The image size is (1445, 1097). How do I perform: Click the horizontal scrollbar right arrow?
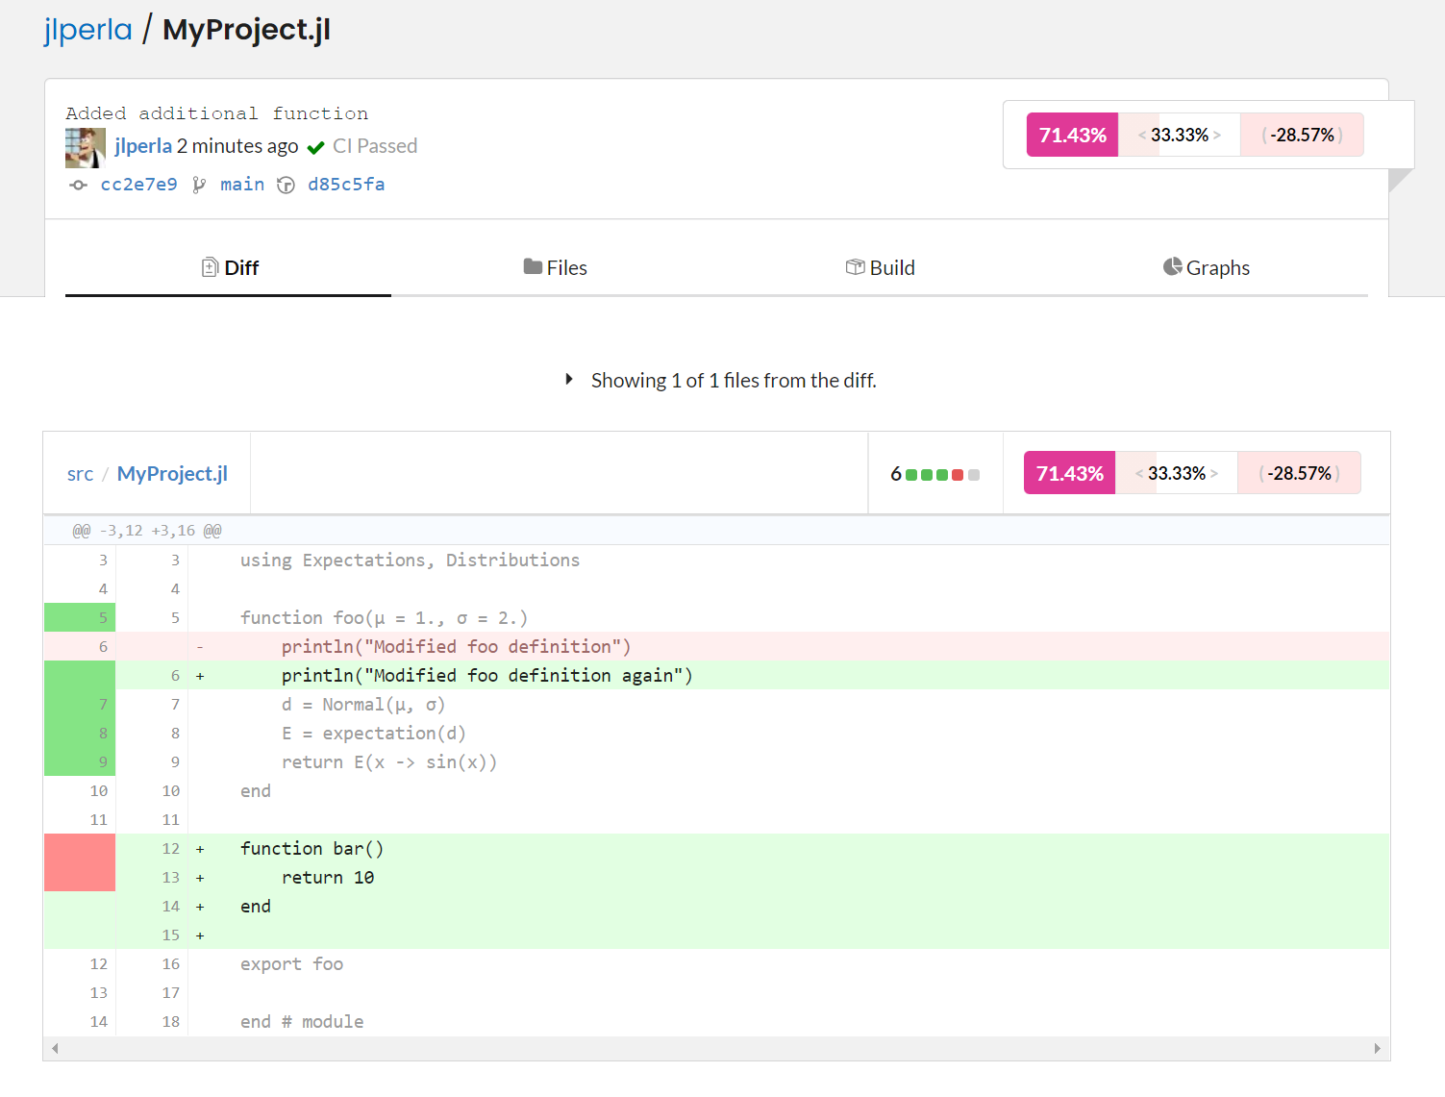pos(1377,1048)
